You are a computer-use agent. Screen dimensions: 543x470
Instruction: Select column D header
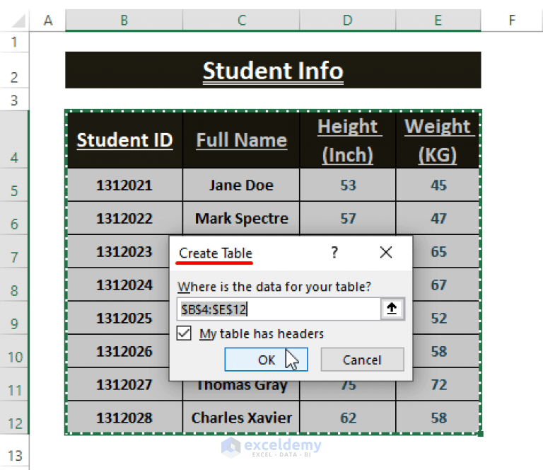click(348, 20)
